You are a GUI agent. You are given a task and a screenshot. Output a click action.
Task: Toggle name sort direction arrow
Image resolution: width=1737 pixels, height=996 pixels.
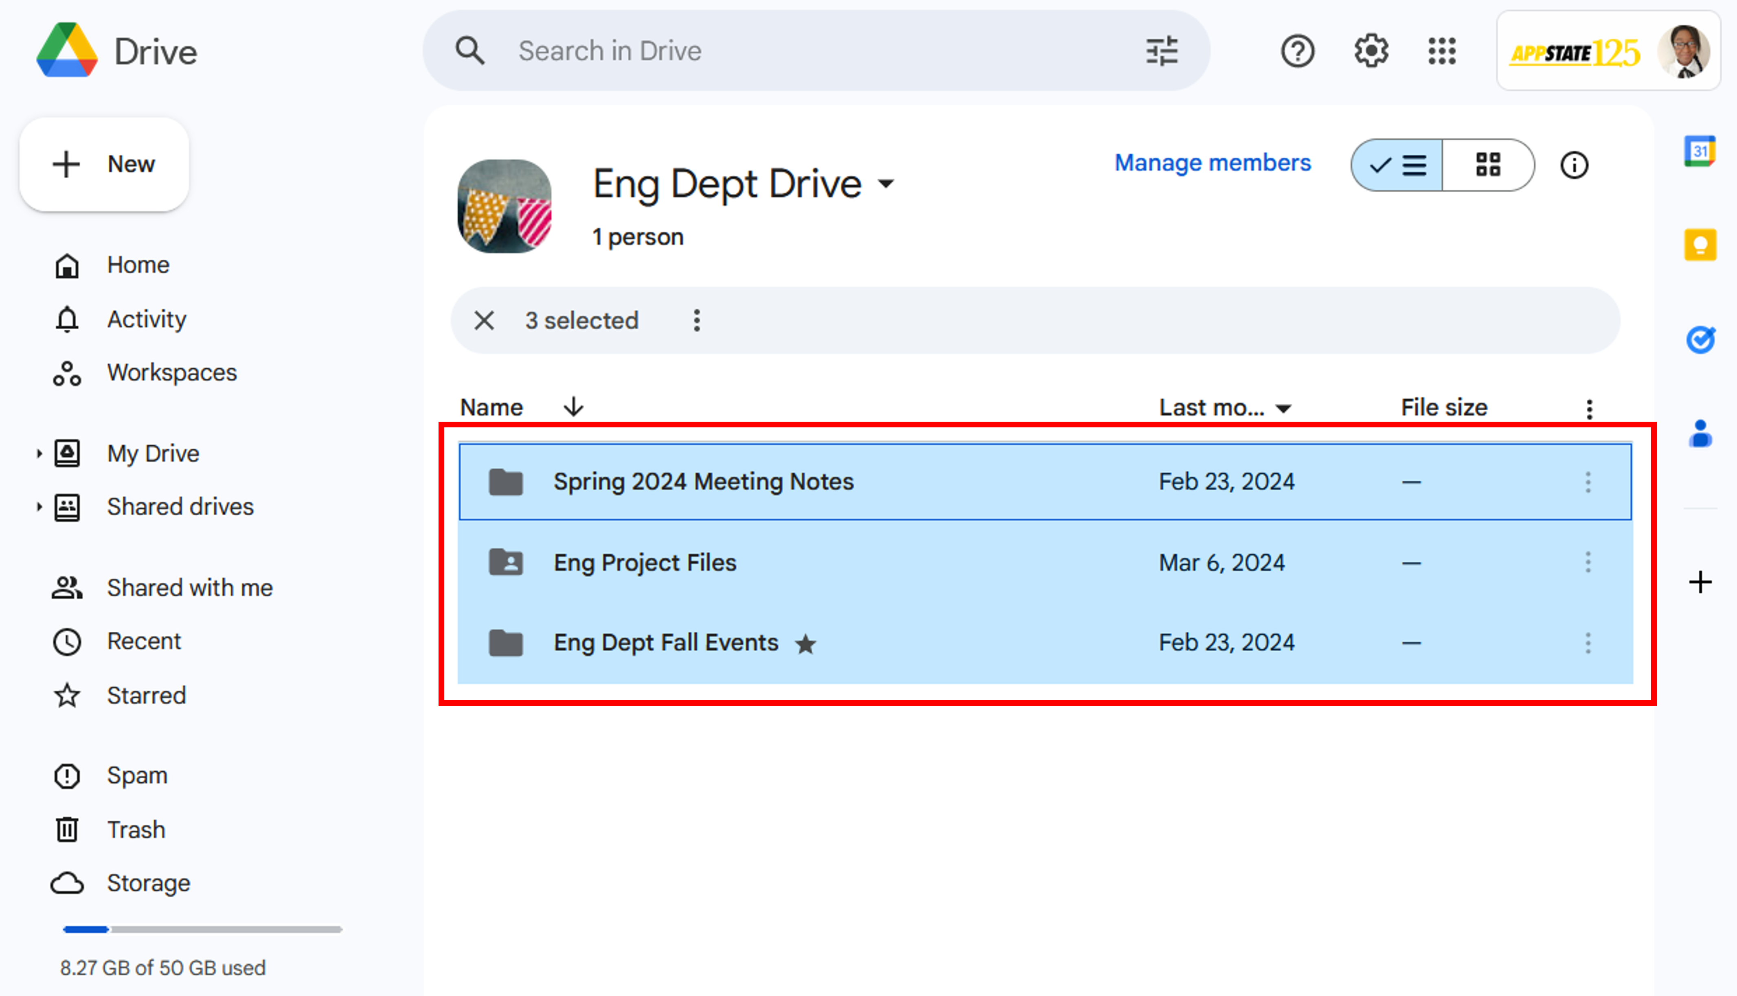click(x=573, y=407)
